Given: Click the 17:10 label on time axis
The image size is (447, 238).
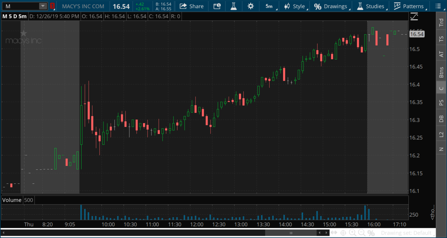Looking at the screenshot, I should [400, 224].
